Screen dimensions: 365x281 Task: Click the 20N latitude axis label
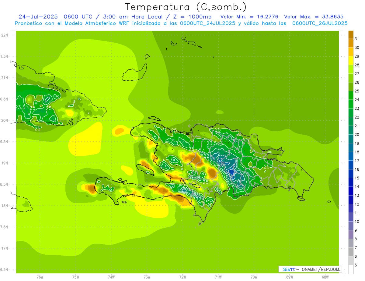coord(5,120)
